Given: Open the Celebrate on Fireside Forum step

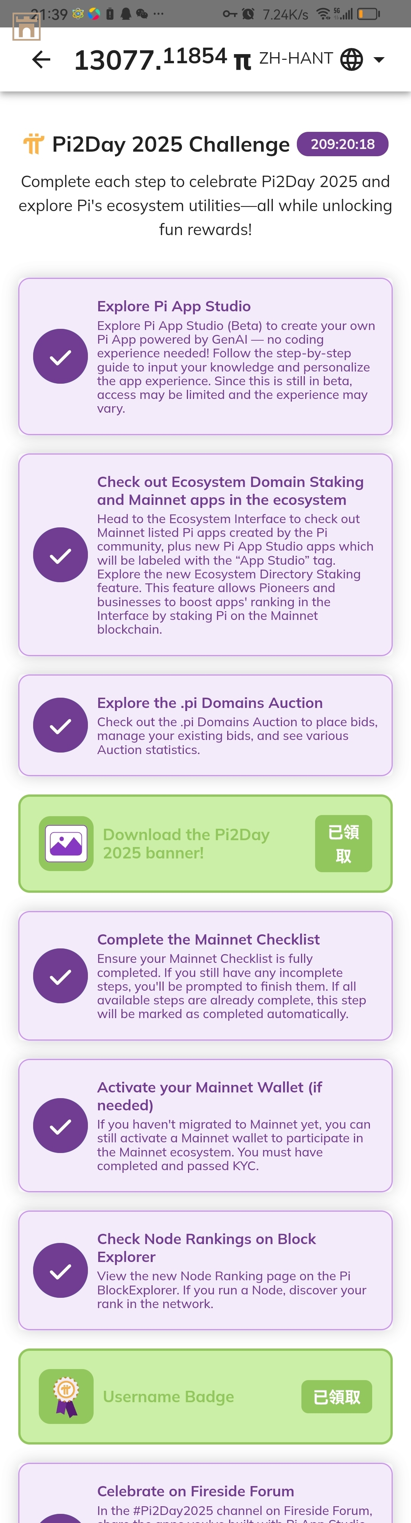Looking at the screenshot, I should tap(205, 1493).
